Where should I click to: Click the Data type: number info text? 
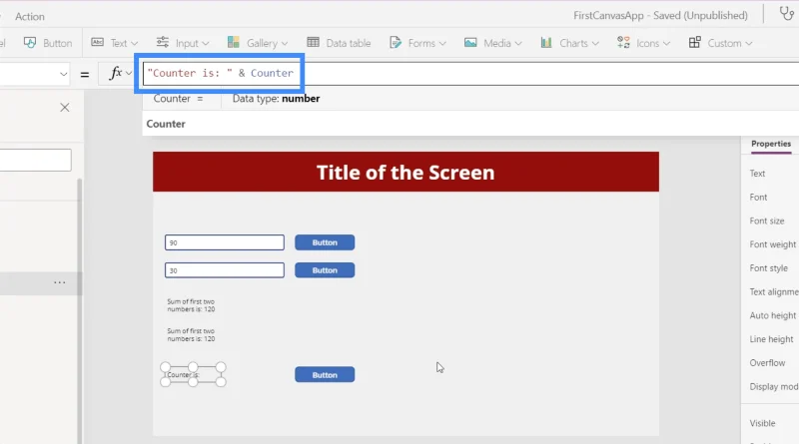277,99
